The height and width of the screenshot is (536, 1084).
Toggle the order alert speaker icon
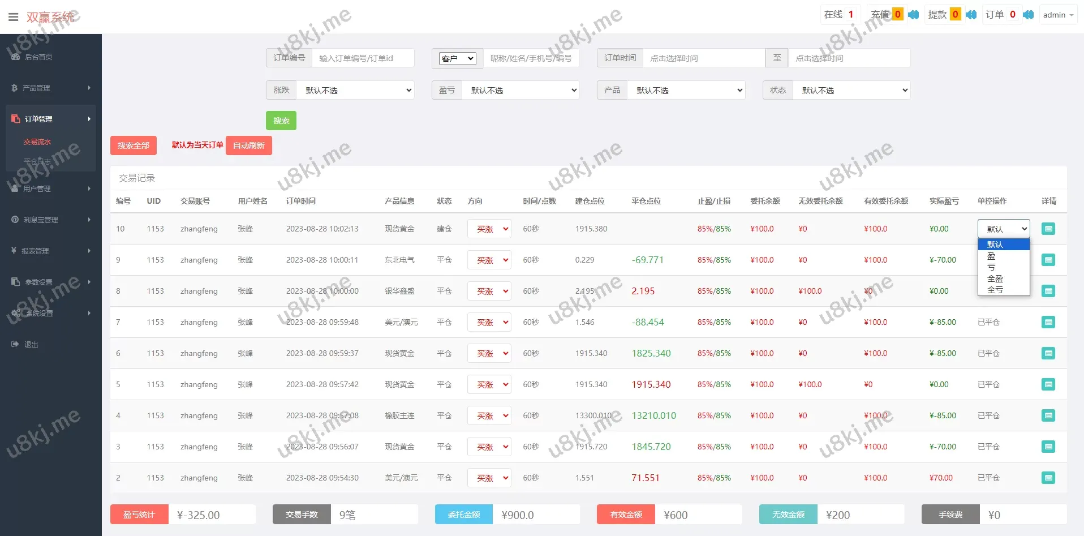[1029, 15]
